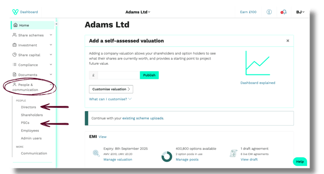The width and height of the screenshot is (324, 174).
Task: Open Directors under People
Action: [x=29, y=107]
